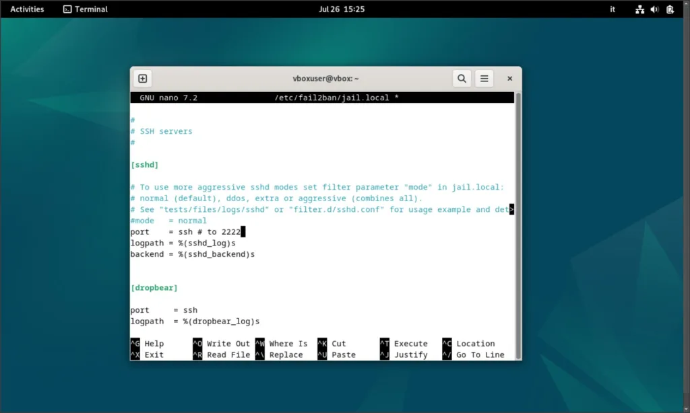This screenshot has width=690, height=413.
Task: Click the ^/ Go To Line shortcut
Action: pyautogui.click(x=474, y=354)
